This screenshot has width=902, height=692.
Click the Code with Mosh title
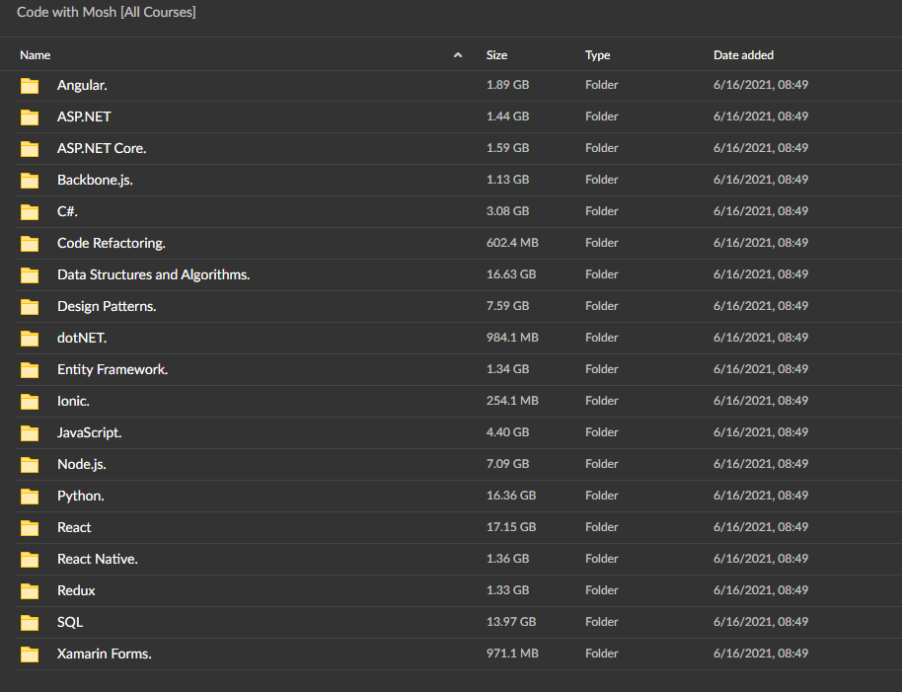[x=107, y=12]
